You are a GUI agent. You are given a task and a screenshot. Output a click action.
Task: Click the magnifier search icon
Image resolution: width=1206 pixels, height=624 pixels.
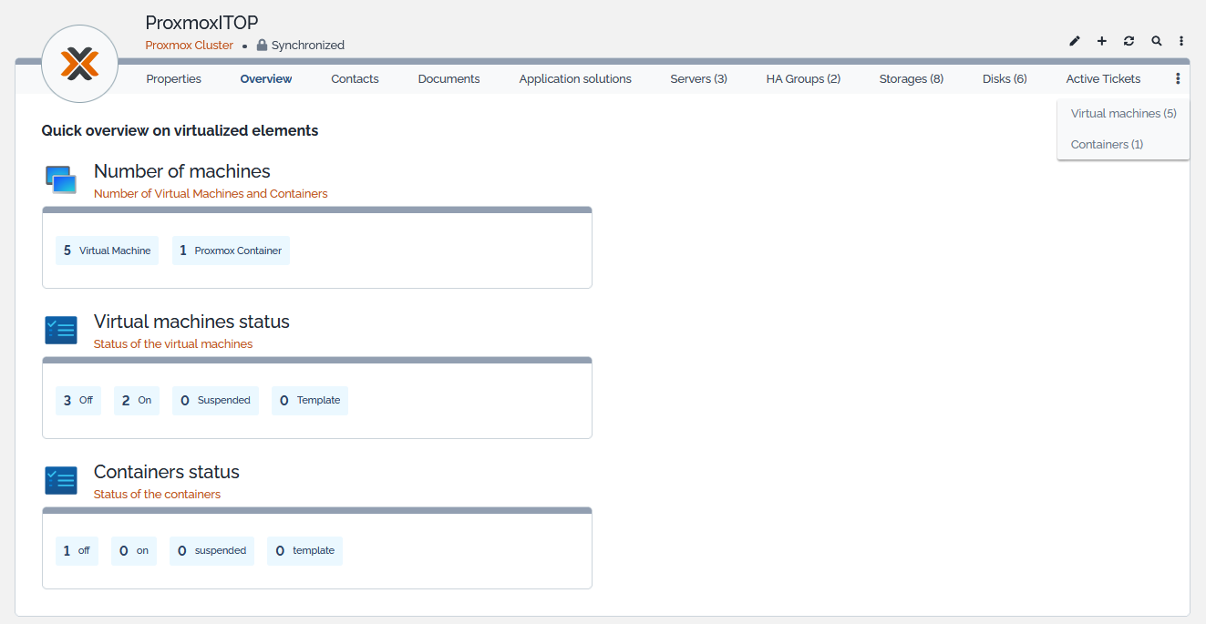1156,41
